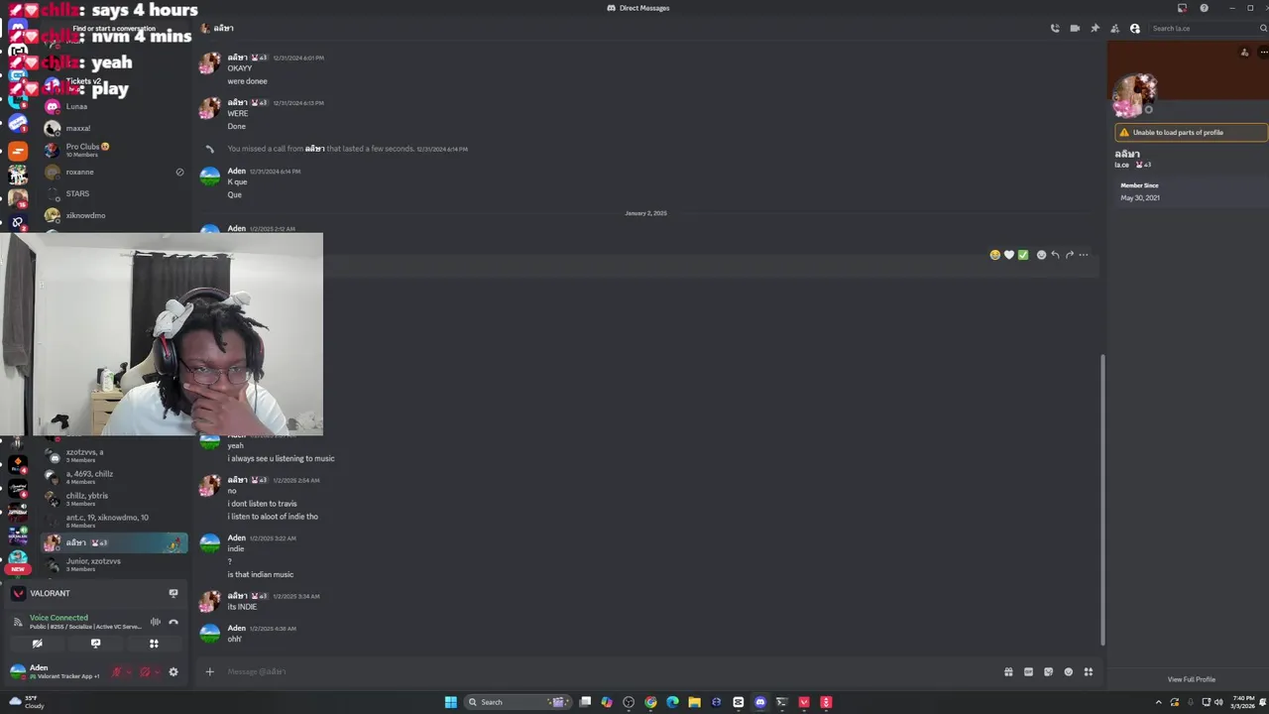Show hidden system tray icons
The height and width of the screenshot is (714, 1269).
point(1158,702)
